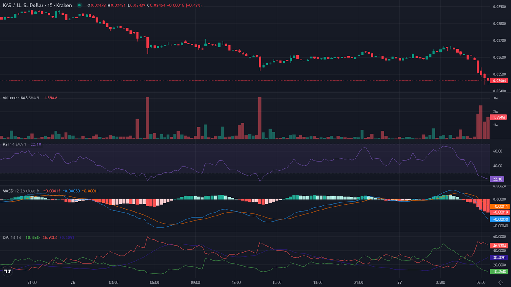Click DMI blue value 30.4091 in legend
This screenshot has height=287, width=511.
pyautogui.click(x=67, y=237)
